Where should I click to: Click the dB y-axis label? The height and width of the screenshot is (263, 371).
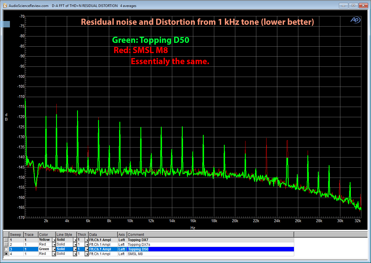tap(6, 117)
